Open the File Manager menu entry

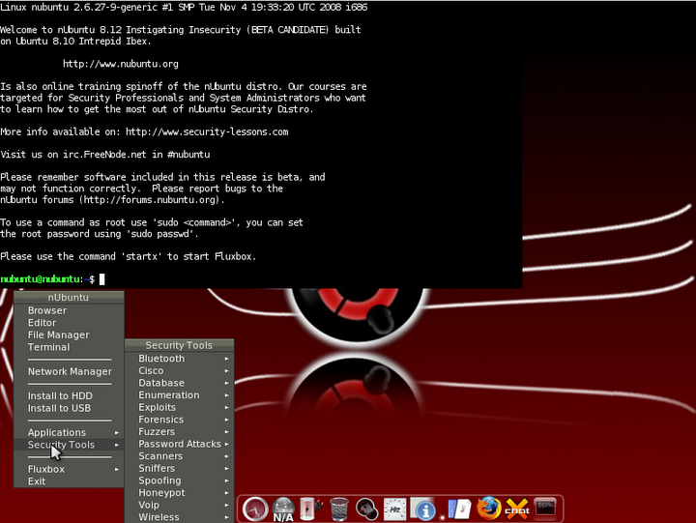pyautogui.click(x=58, y=334)
